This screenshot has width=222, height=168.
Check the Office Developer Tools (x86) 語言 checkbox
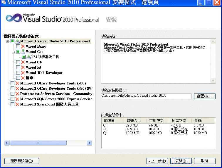12,89
